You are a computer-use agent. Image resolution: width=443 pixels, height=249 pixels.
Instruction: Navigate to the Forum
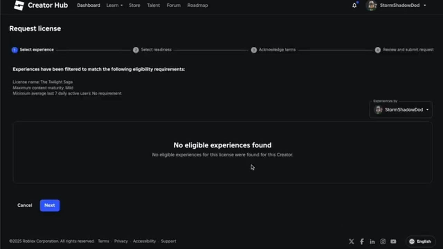tap(173, 5)
